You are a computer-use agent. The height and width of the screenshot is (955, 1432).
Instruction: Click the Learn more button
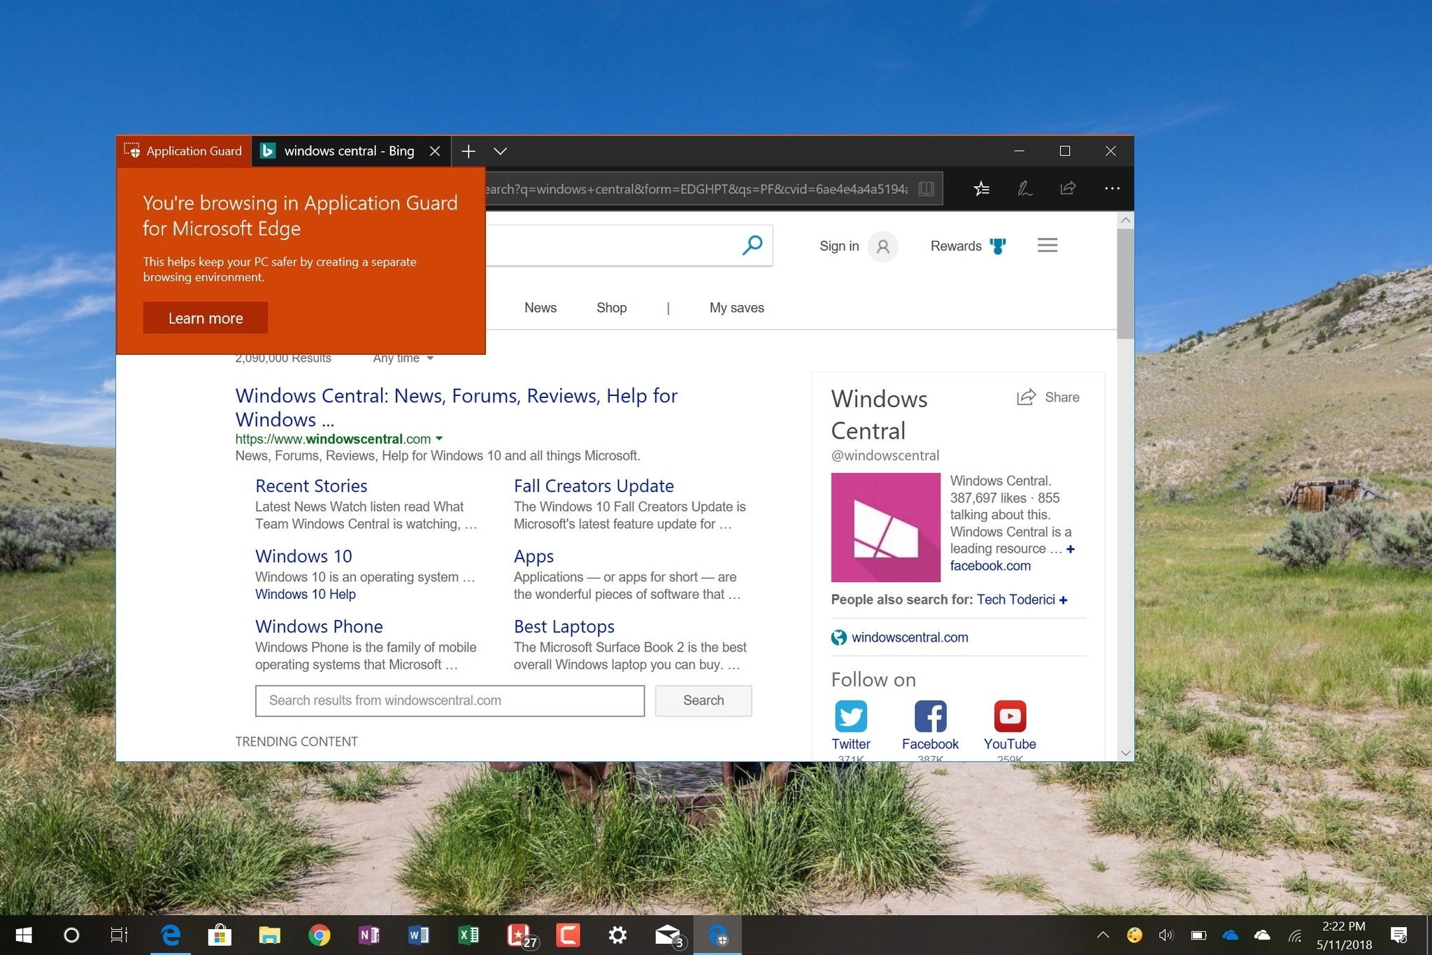pyautogui.click(x=205, y=318)
